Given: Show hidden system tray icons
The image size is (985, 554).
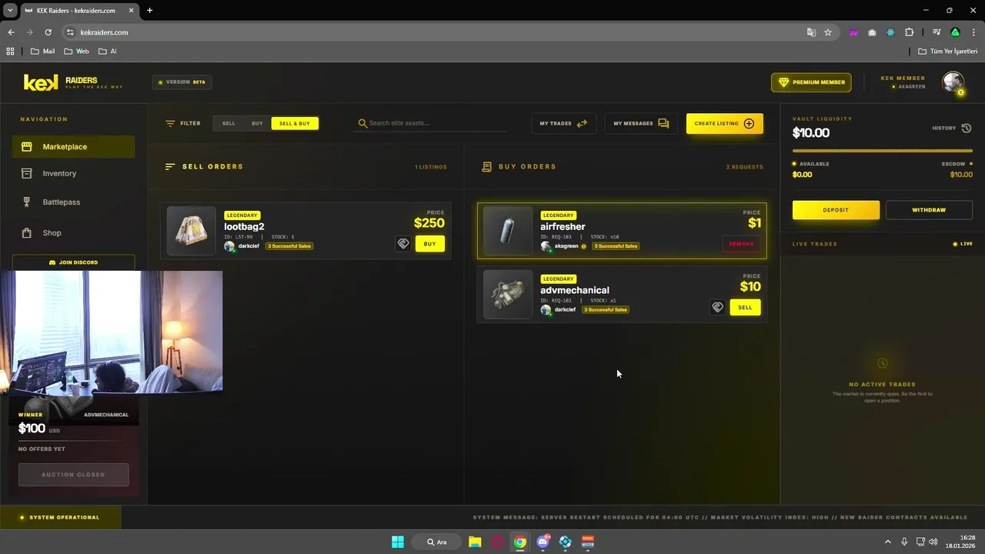Looking at the screenshot, I should click(x=887, y=542).
